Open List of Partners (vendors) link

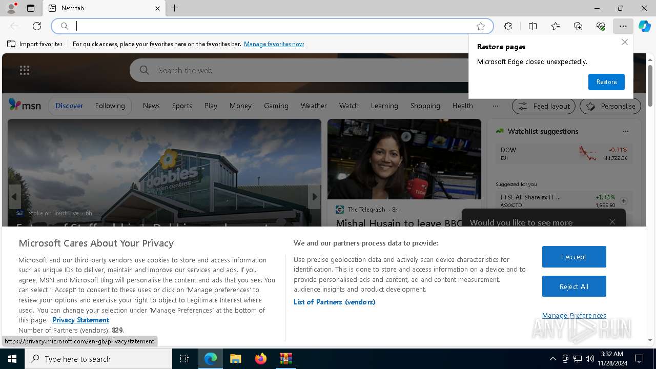pos(335,302)
